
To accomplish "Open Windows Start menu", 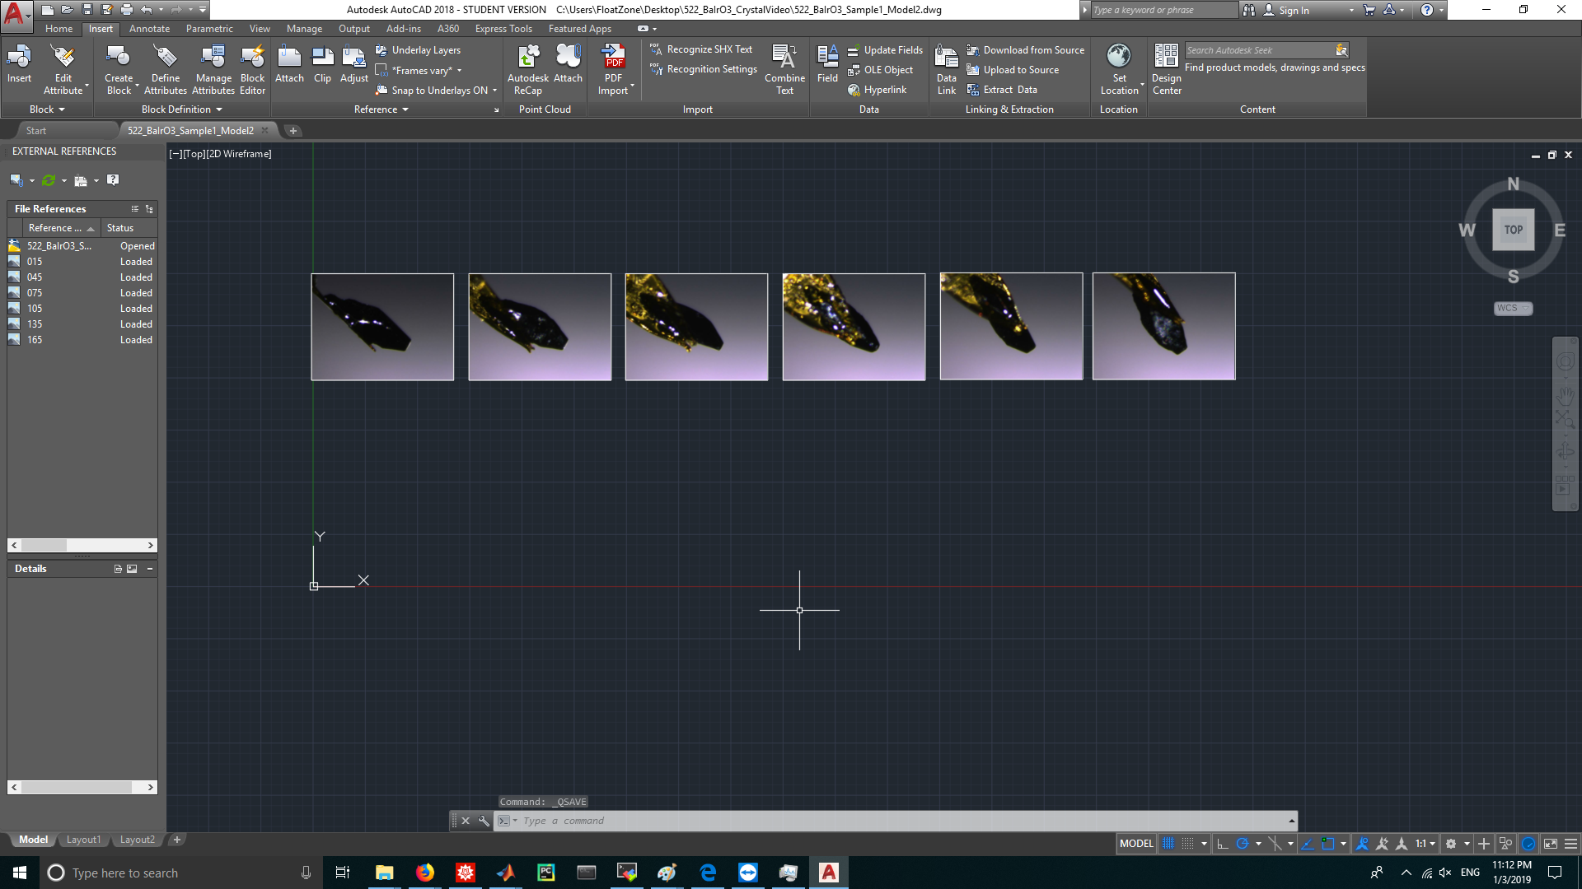I will pyautogui.click(x=20, y=873).
